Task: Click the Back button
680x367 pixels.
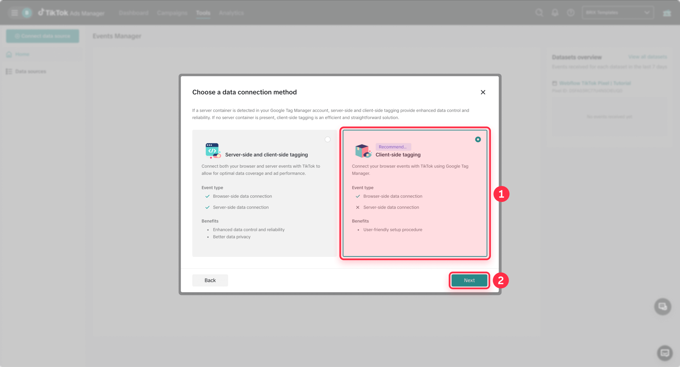Action: click(210, 280)
